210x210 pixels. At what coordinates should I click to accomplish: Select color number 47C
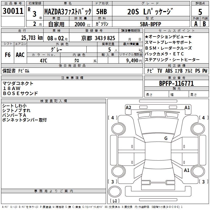click(44, 61)
